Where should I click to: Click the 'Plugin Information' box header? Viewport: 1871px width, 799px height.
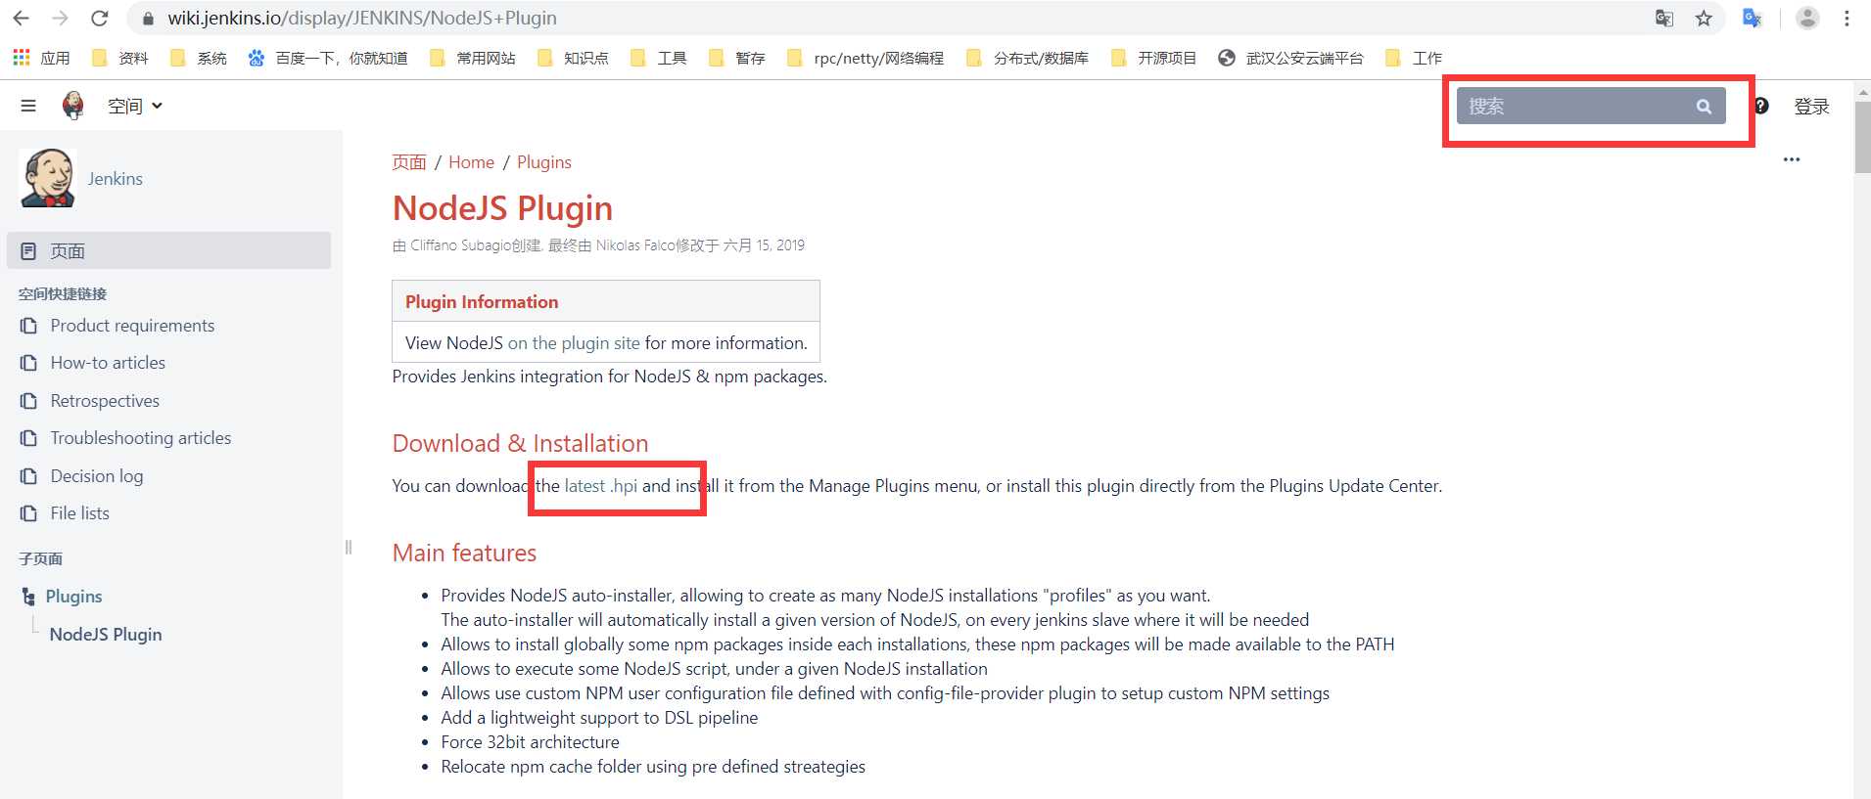[606, 301]
